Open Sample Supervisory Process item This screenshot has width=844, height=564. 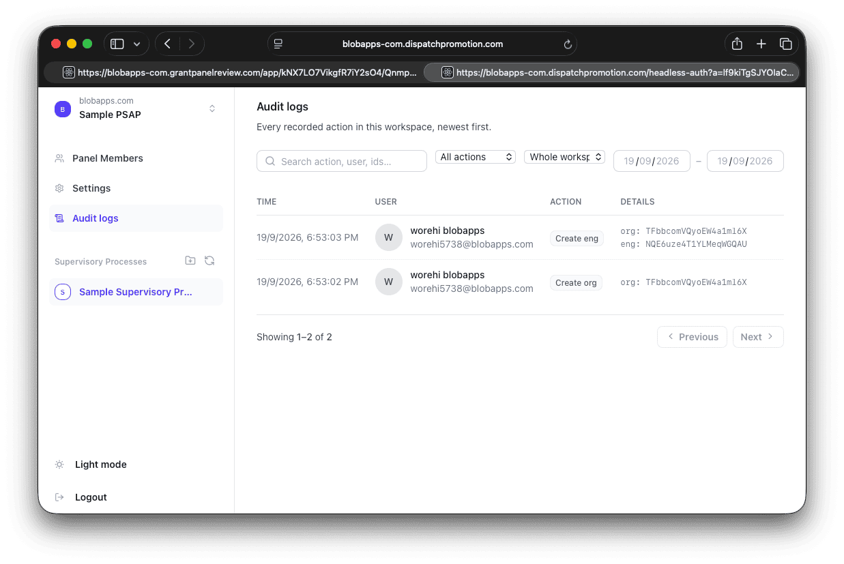pos(136,292)
